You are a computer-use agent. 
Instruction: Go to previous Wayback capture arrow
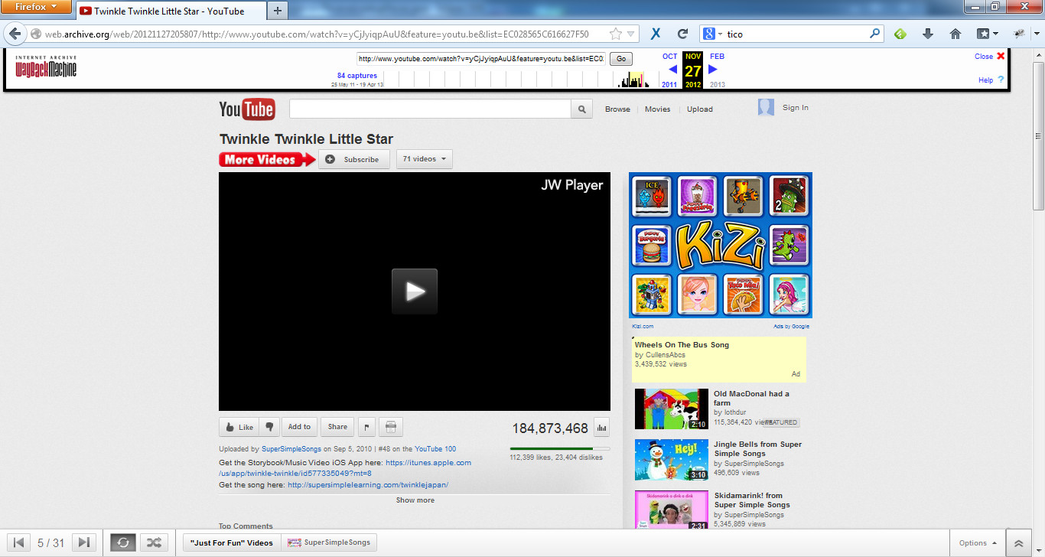click(x=672, y=70)
